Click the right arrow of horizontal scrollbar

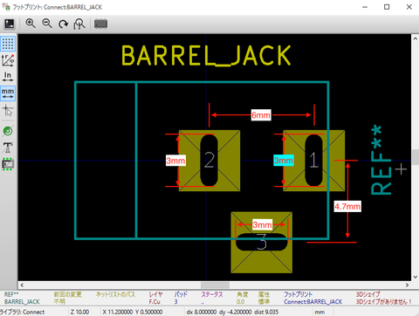click(x=408, y=285)
